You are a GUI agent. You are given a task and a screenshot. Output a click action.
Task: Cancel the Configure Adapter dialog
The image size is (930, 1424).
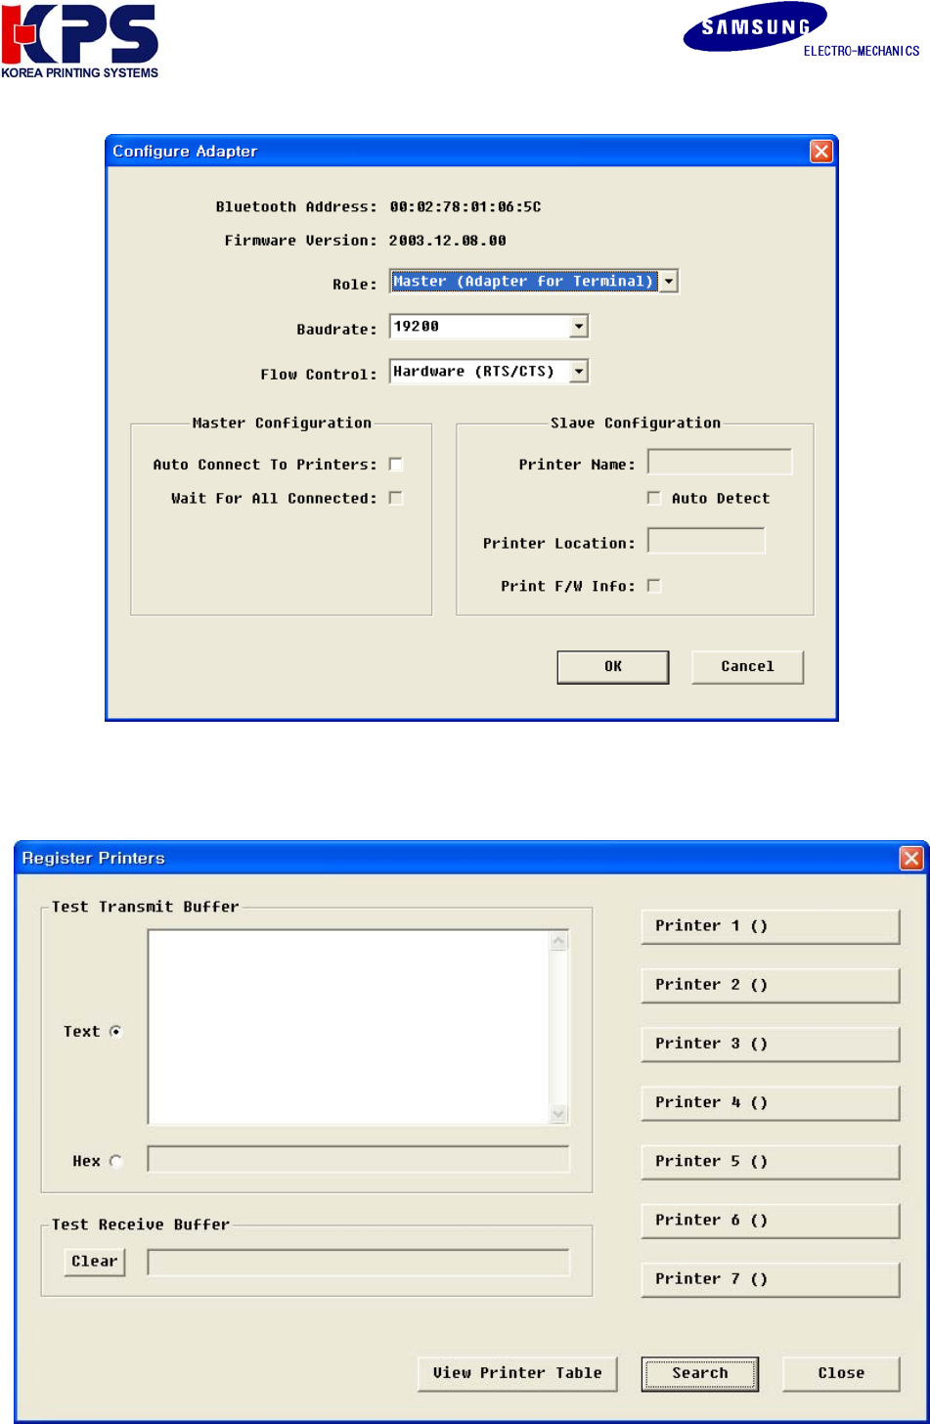[747, 666]
